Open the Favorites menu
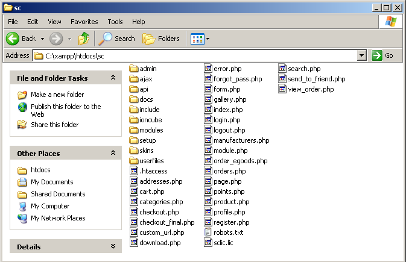This screenshot has width=406, height=262. tap(84, 22)
